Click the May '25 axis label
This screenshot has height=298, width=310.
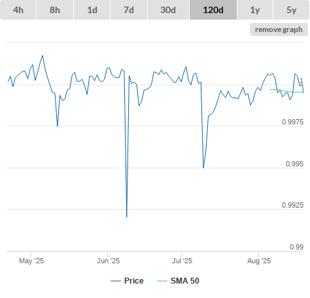point(31,261)
